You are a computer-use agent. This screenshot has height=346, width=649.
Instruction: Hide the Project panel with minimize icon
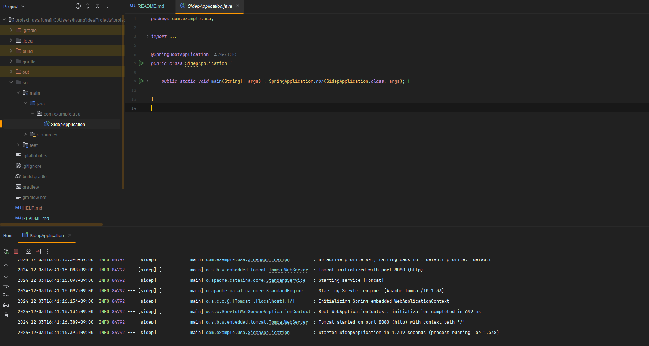click(117, 6)
